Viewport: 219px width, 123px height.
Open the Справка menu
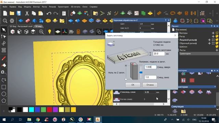coord(93,7)
